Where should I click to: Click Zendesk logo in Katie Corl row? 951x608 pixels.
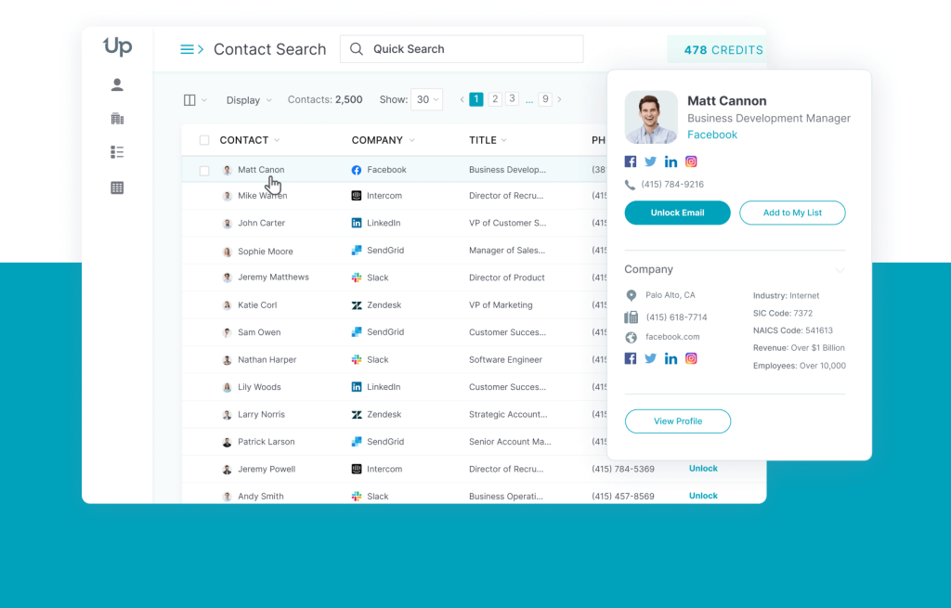357,305
